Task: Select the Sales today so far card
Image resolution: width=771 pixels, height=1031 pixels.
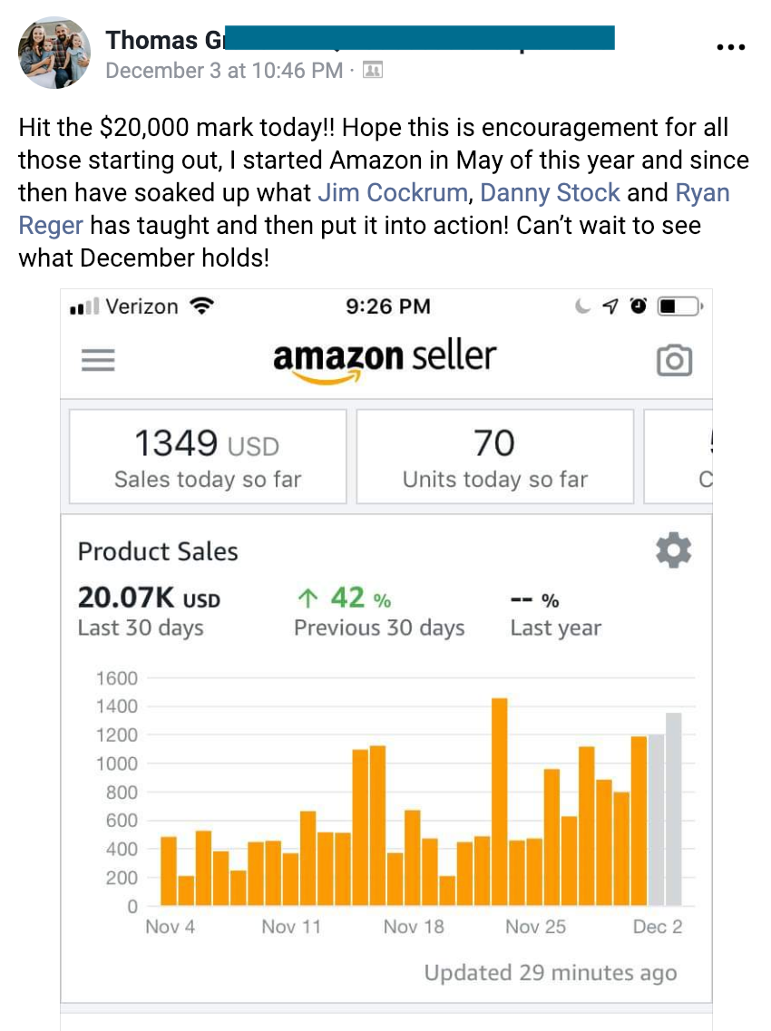Action: 208,456
